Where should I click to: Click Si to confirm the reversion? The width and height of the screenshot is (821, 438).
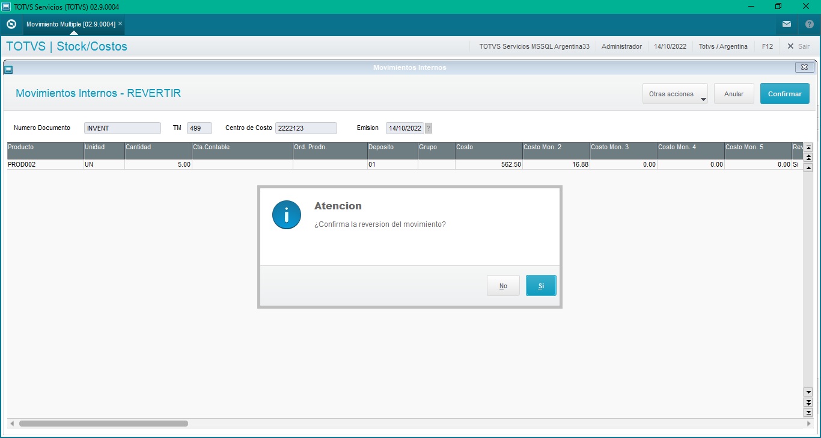pyautogui.click(x=541, y=286)
